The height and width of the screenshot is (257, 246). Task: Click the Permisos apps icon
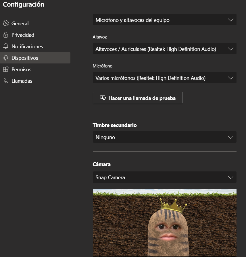click(x=6, y=69)
